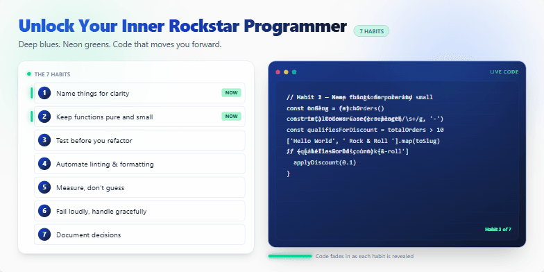Select habit 1 Name things for clarity
The image size is (544, 272).
[x=139, y=93]
